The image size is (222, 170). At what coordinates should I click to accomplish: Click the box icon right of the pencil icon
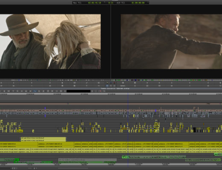coord(99,83)
